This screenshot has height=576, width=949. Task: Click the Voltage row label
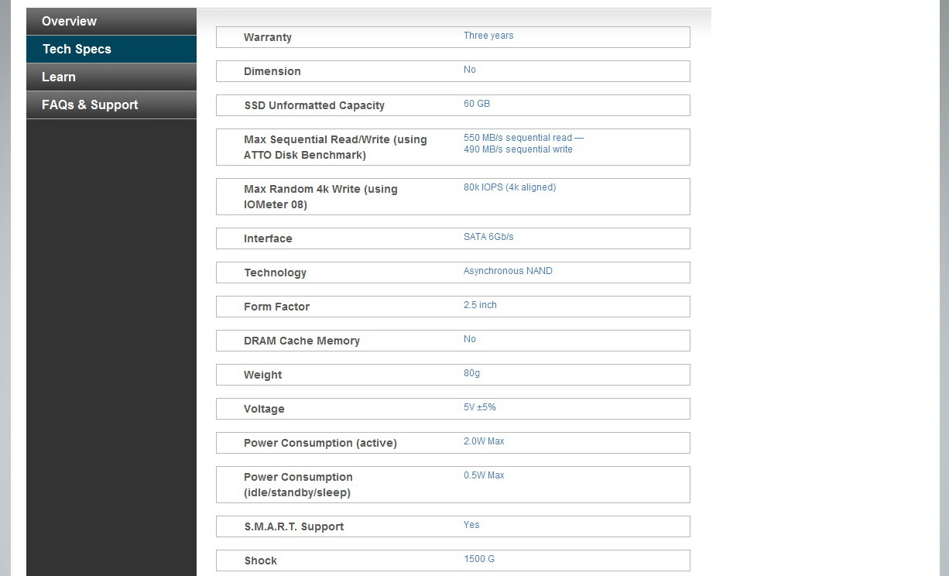[x=264, y=409]
